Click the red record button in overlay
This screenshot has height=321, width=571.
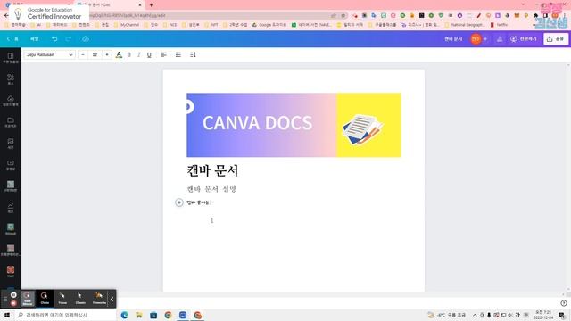(13, 303)
